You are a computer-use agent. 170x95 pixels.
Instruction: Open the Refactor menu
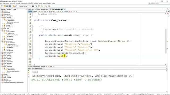click(23, 4)
